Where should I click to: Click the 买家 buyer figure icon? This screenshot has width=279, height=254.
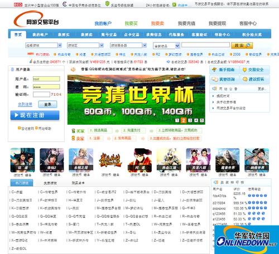point(73,131)
